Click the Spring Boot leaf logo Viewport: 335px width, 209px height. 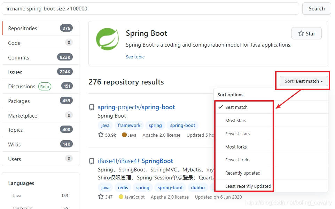click(107, 39)
